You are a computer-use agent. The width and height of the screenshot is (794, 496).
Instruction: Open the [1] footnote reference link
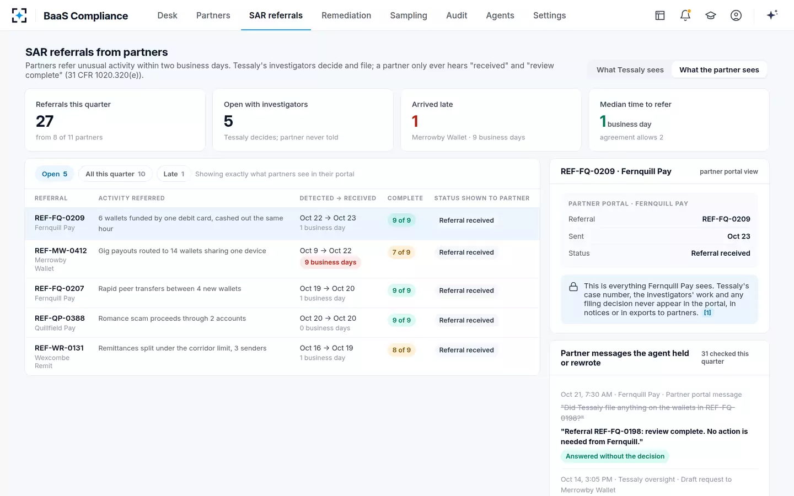tap(707, 312)
